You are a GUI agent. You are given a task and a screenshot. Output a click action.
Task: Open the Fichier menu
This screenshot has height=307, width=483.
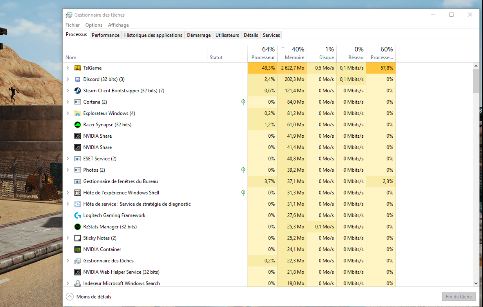pyautogui.click(x=73, y=25)
